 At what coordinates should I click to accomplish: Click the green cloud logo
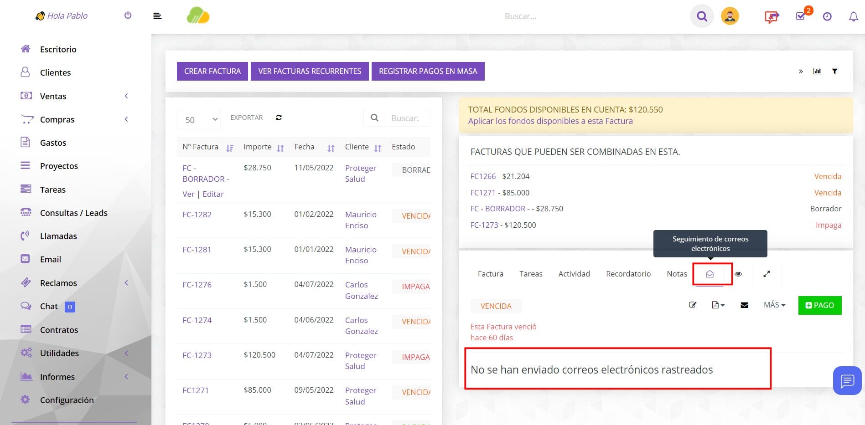[198, 15]
